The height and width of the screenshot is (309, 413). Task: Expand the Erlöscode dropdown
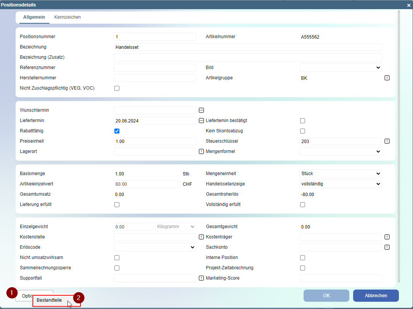(x=155, y=247)
